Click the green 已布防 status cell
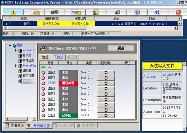187x133 pixels. pyautogui.click(x=68, y=115)
